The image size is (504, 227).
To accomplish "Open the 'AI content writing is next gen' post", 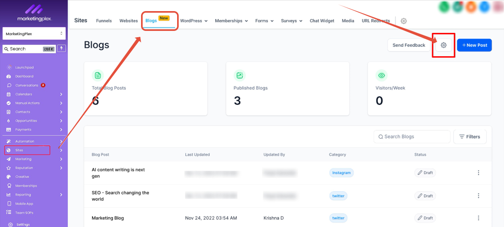I will 118,173.
